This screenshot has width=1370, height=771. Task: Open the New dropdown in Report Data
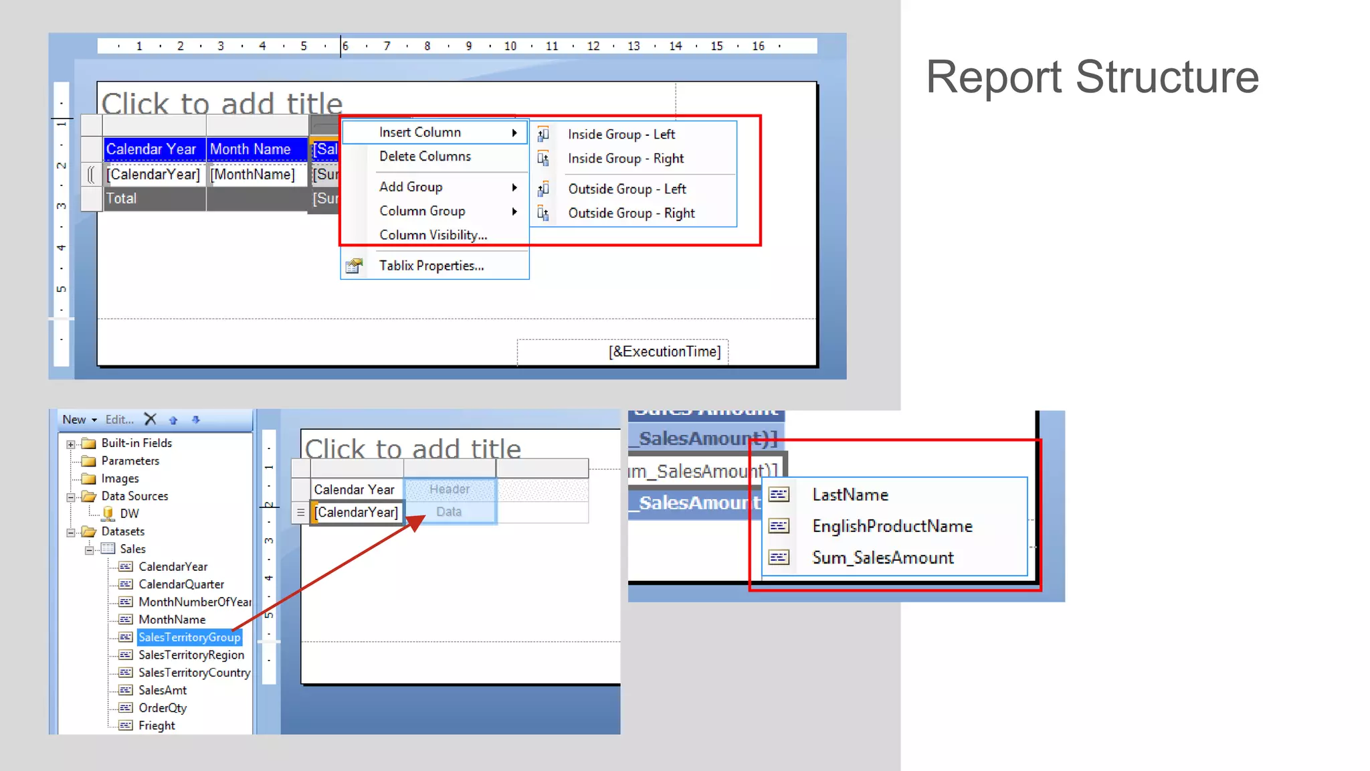pyautogui.click(x=80, y=420)
